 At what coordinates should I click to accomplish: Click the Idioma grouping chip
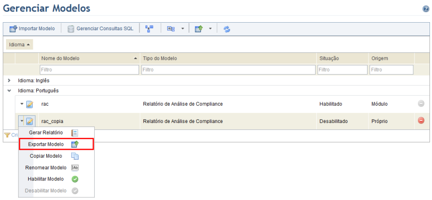(20, 45)
